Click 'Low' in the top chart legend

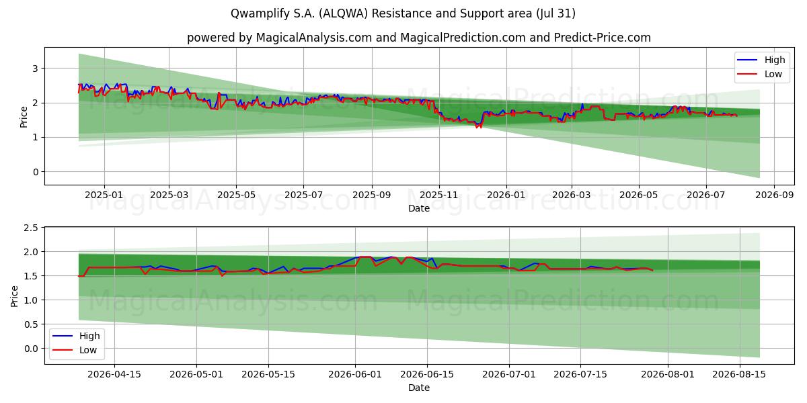pyautogui.click(x=773, y=75)
